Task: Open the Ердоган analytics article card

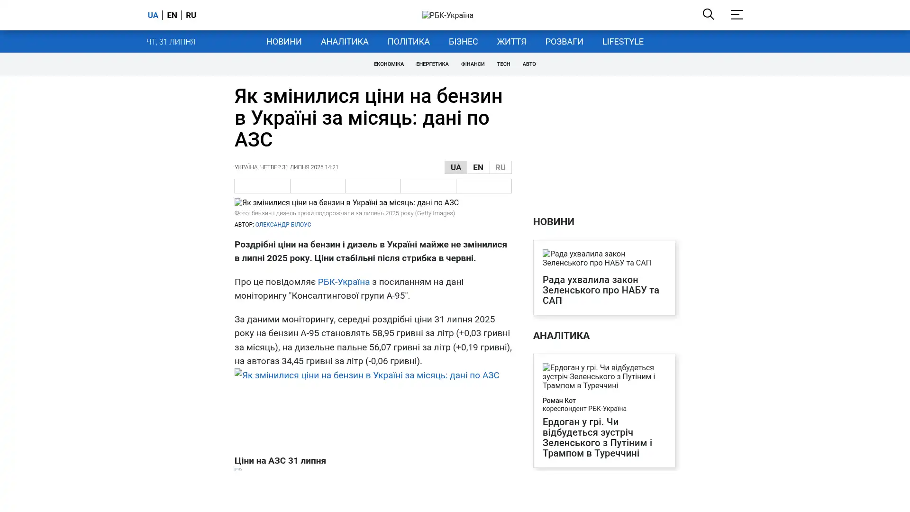Action: click(x=597, y=437)
